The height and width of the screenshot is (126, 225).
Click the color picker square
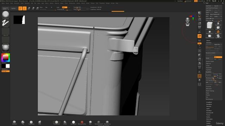[x=6, y=57]
